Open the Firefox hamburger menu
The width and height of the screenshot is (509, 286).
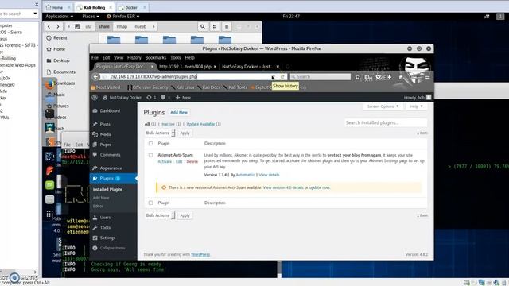(x=428, y=77)
